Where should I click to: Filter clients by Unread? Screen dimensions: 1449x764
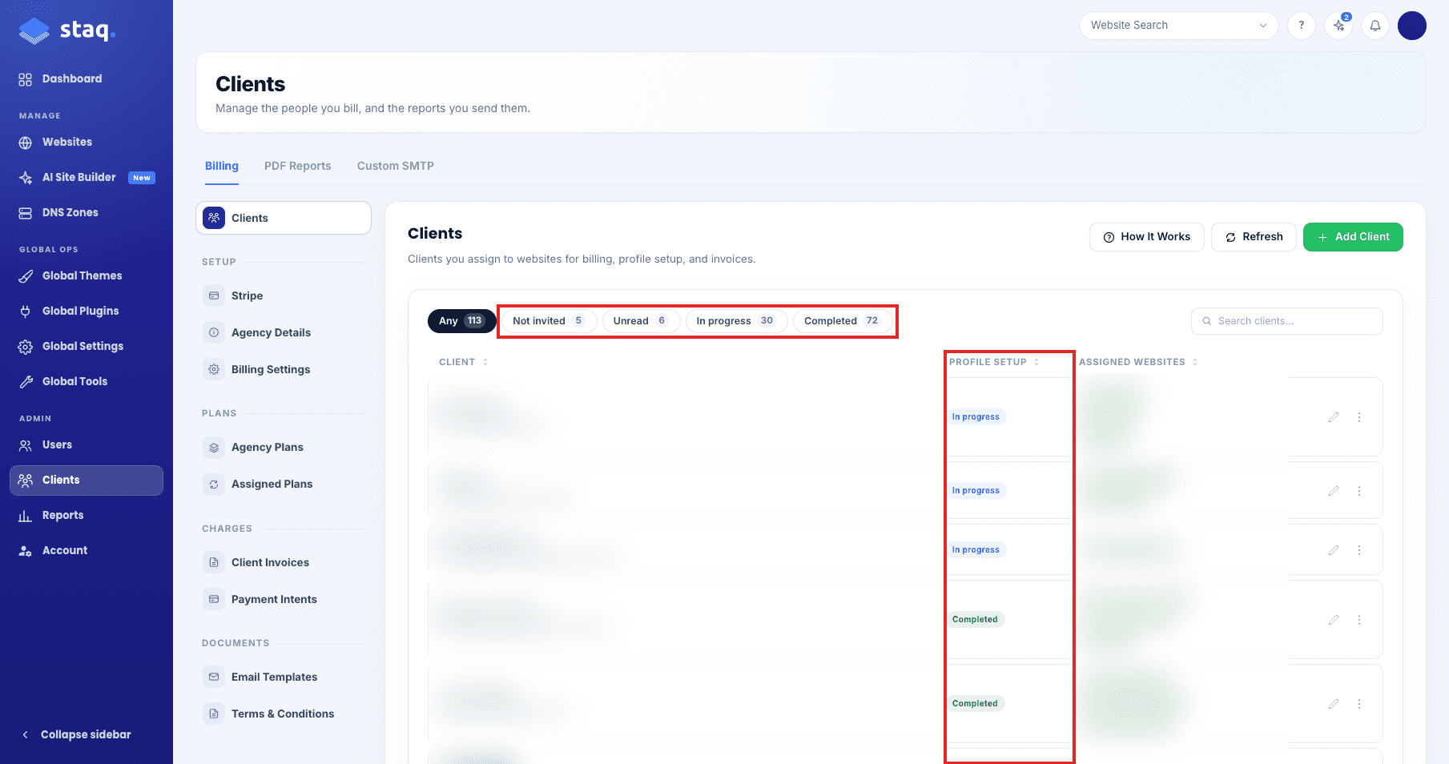click(x=641, y=321)
